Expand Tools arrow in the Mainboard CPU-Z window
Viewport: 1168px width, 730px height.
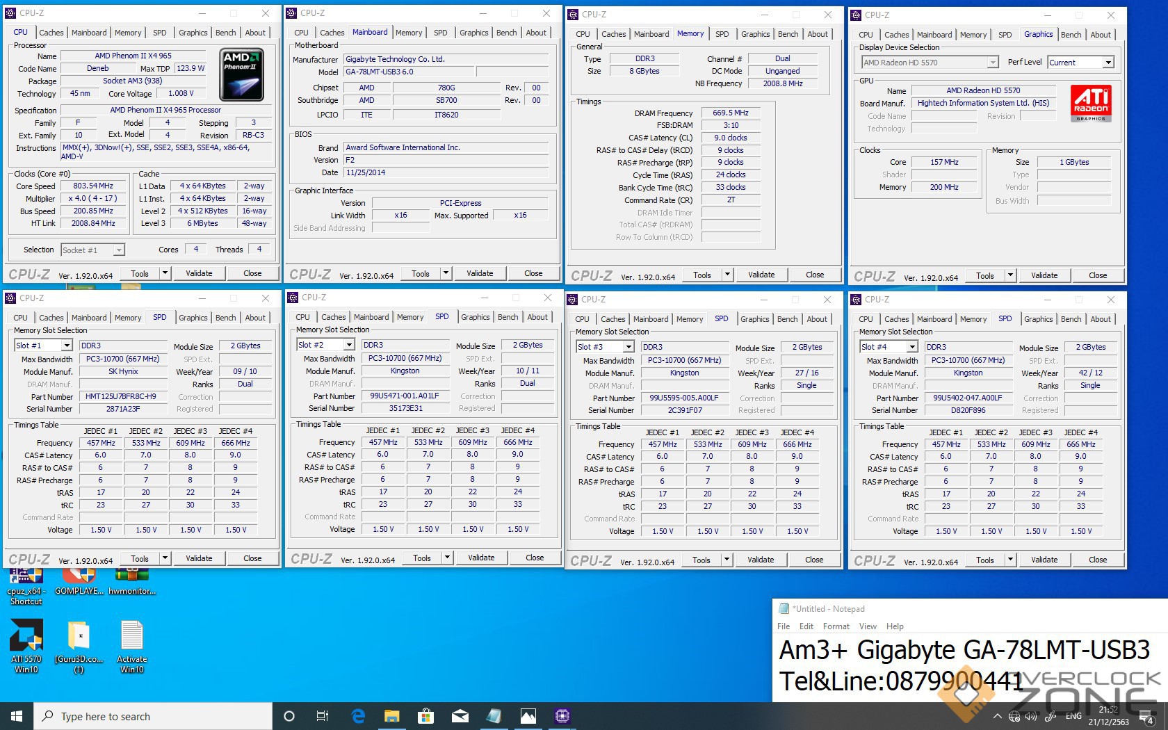pyautogui.click(x=446, y=273)
